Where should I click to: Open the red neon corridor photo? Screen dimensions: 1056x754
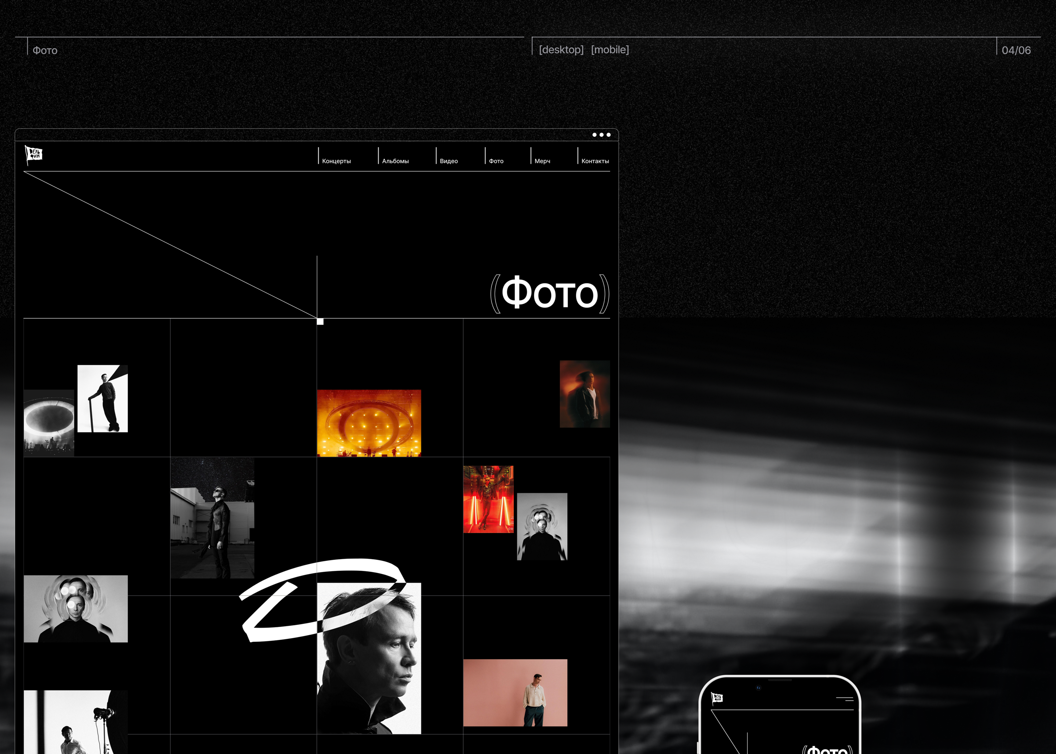(488, 499)
